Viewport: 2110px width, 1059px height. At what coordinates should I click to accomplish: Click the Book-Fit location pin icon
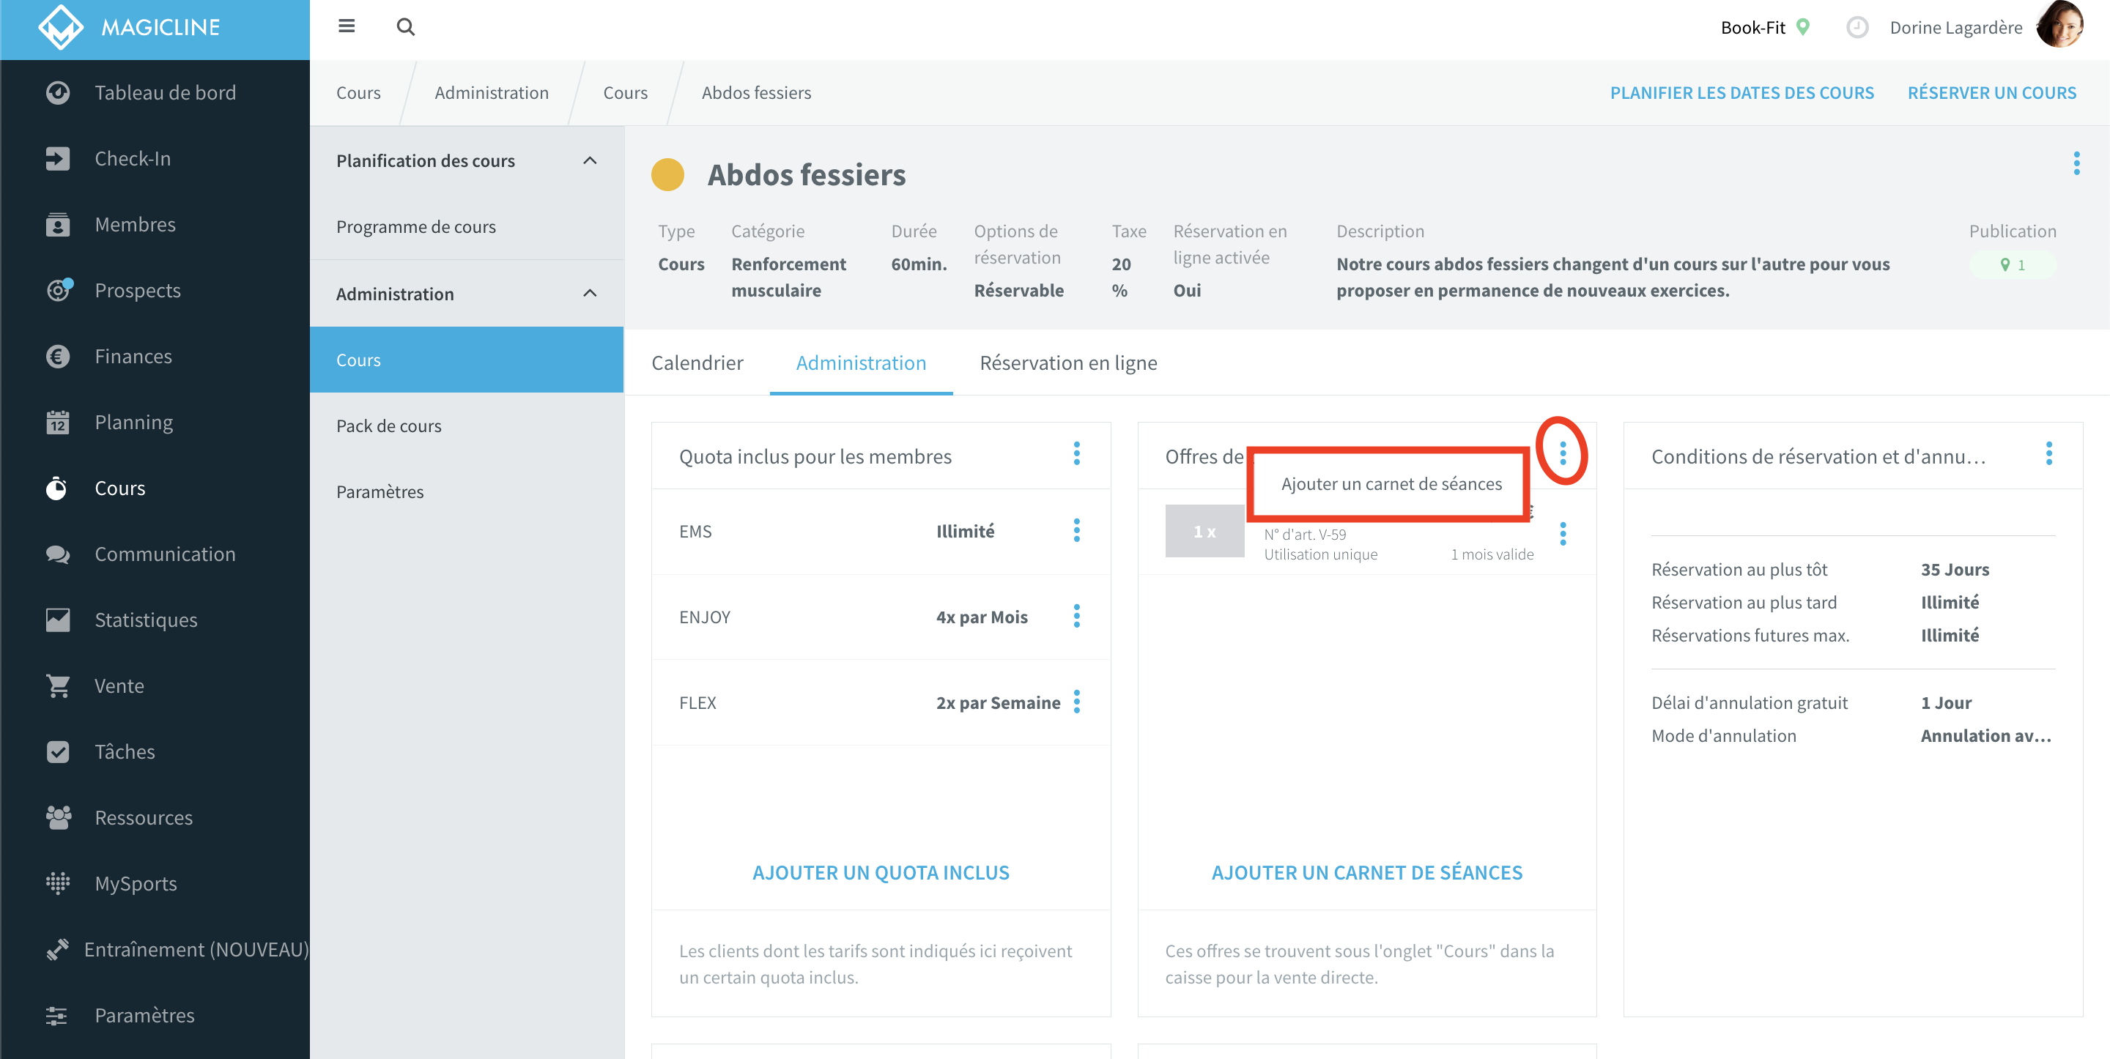pyautogui.click(x=1802, y=27)
